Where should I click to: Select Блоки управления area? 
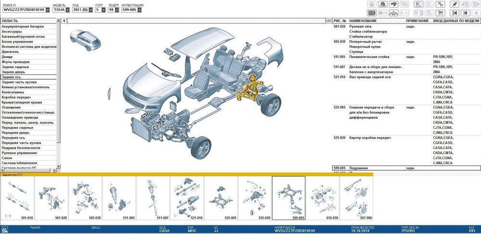[28, 42]
